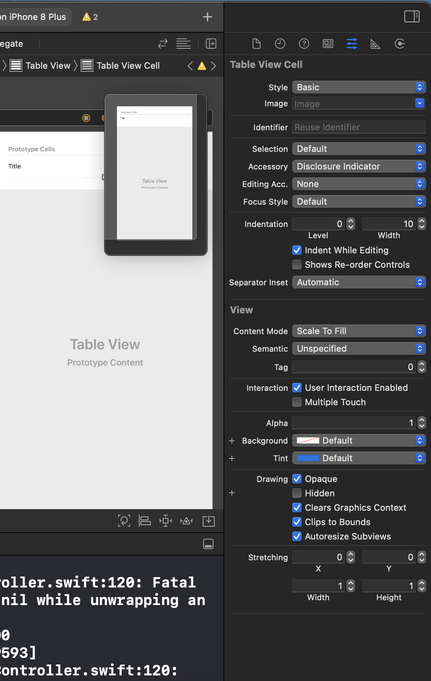
Task: Open the Size inspector tab
Action: point(376,44)
